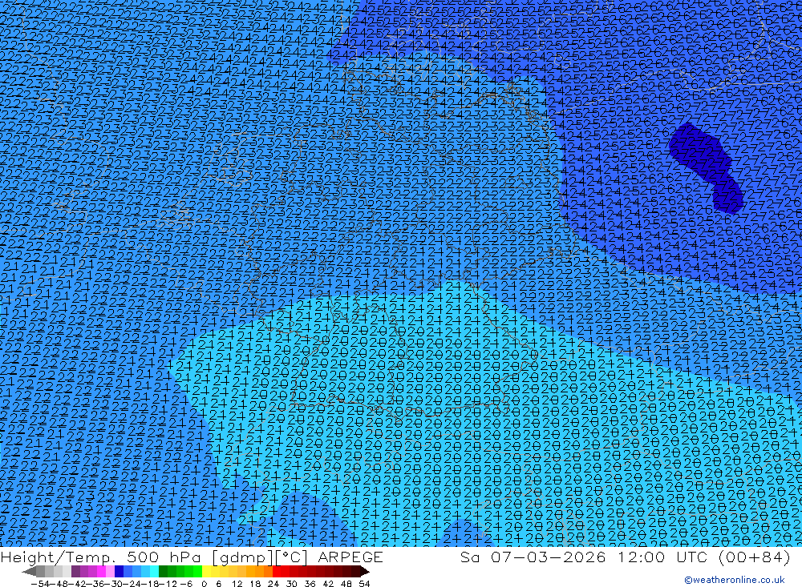Select the bright red legend swatch
The width and height of the screenshot is (802, 587).
click(277, 572)
